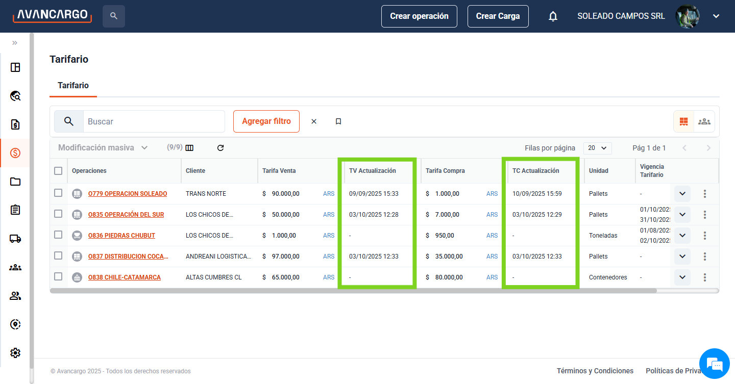Click the Buscar search field
Viewport: 735px width, 384px height.
pyautogui.click(x=153, y=121)
